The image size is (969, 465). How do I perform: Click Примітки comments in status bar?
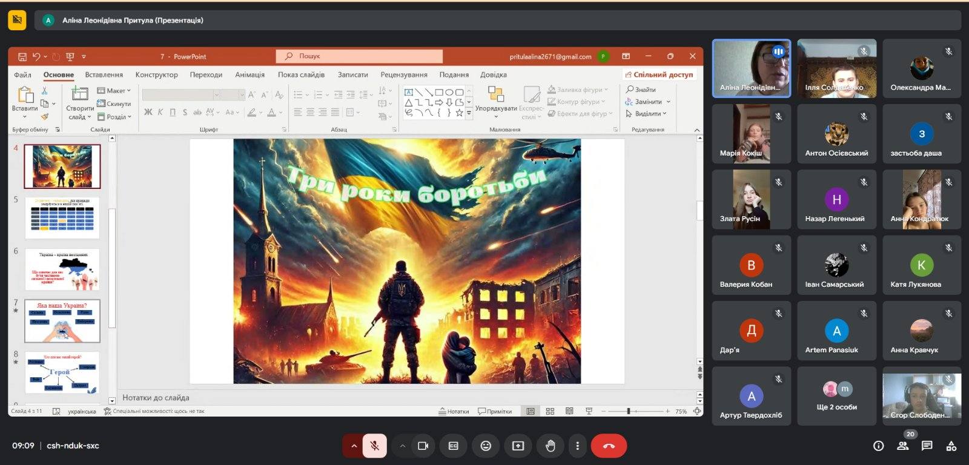tap(495, 412)
